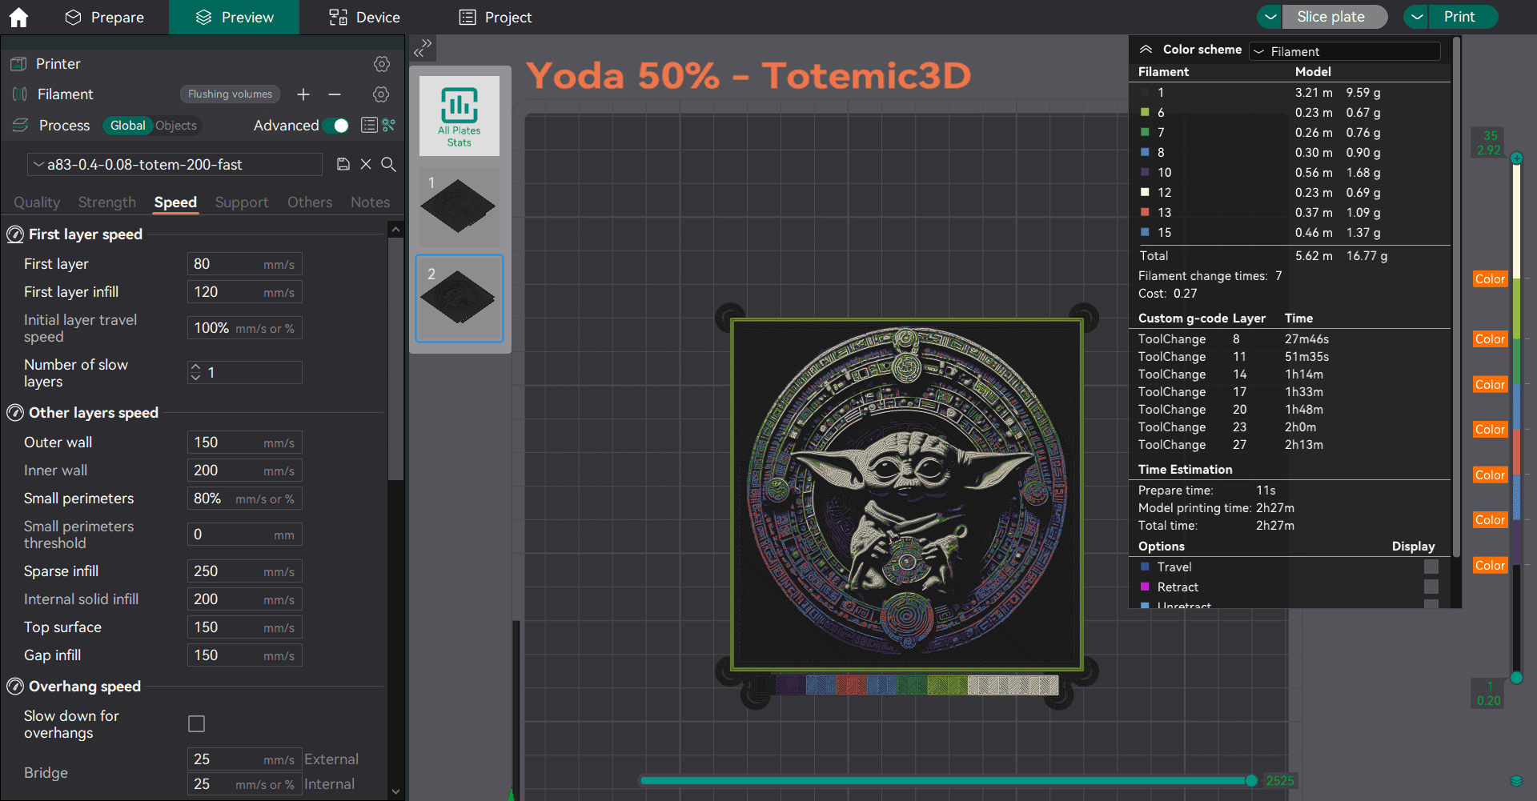Toggle Travel display checkbox
1537x801 pixels.
(x=1431, y=567)
